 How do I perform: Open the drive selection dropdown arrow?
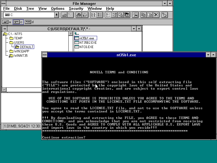point(56,15)
